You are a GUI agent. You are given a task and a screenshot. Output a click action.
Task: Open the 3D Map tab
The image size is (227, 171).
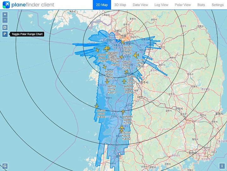[120, 5]
